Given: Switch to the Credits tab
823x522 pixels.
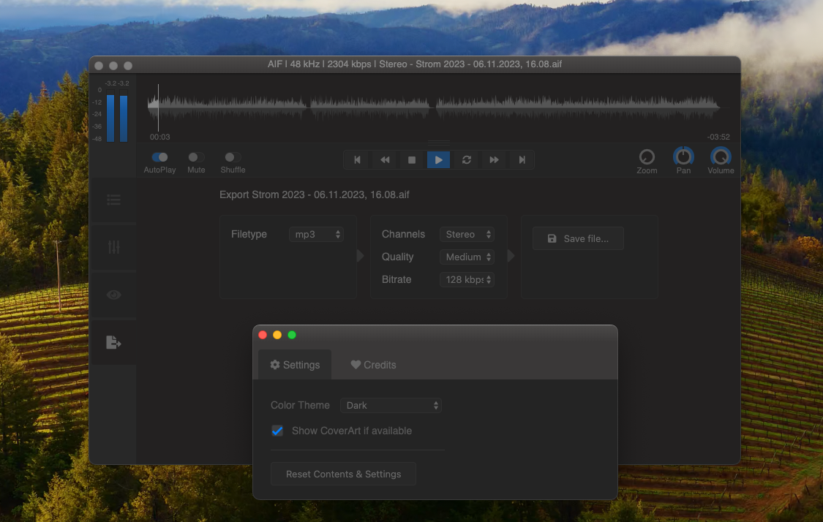Looking at the screenshot, I should click(373, 365).
